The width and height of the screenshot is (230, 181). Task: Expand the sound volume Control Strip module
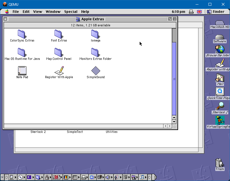[109, 177]
